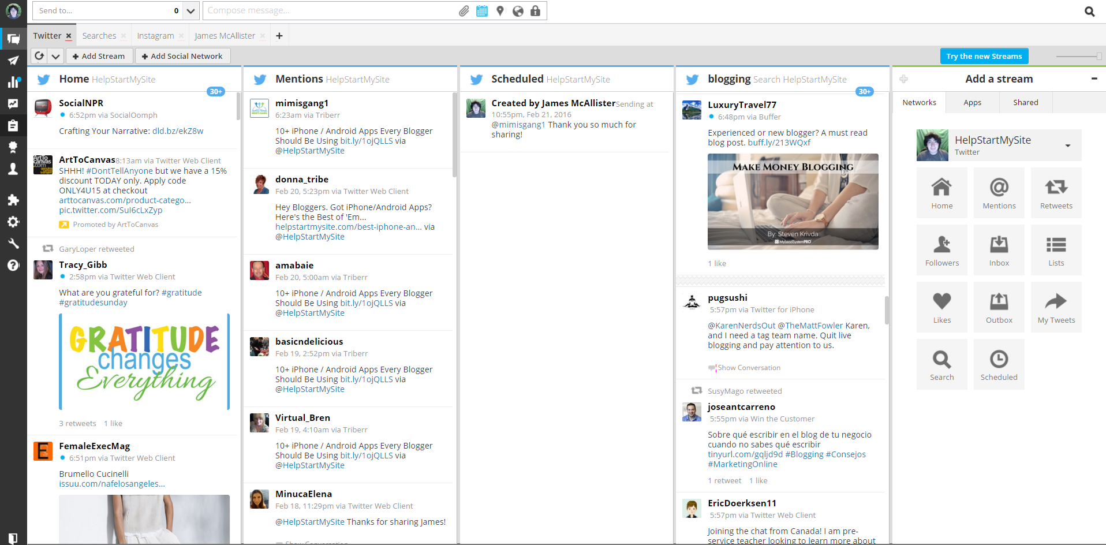Open the user profile avatar at top left
This screenshot has width=1106, height=545.
coord(13,11)
